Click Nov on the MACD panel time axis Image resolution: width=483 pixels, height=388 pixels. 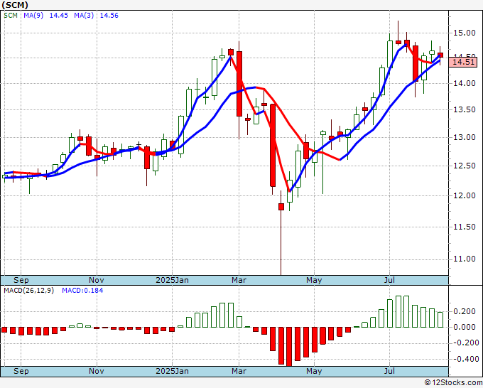click(97, 371)
